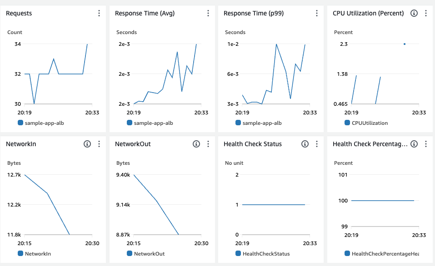This screenshot has width=435, height=266.
Task: Click the 101 axis value in Health Check Percentage
Action: click(x=343, y=175)
